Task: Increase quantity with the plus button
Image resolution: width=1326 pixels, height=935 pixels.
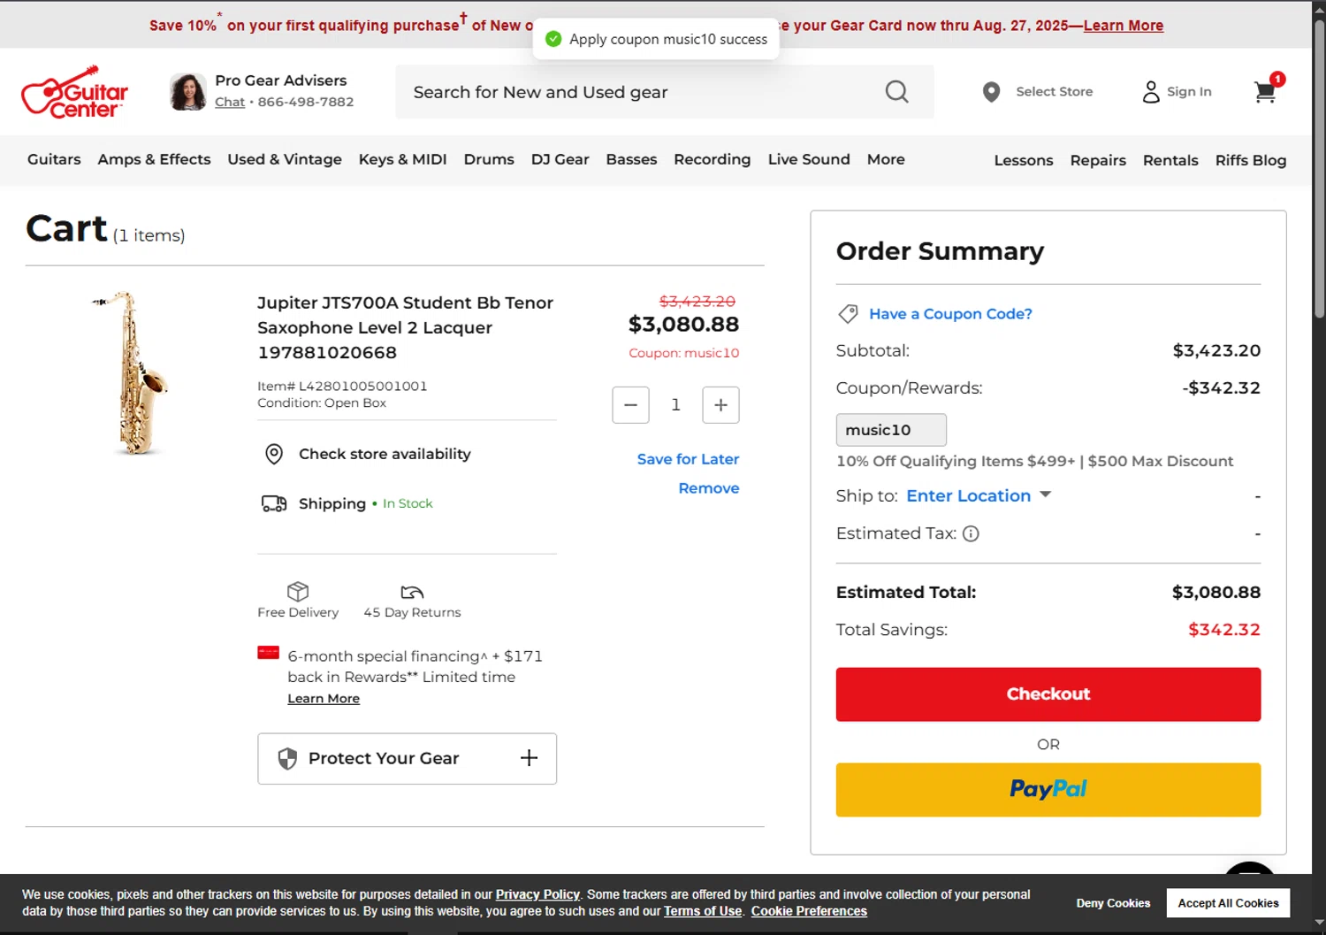Action: pos(720,405)
